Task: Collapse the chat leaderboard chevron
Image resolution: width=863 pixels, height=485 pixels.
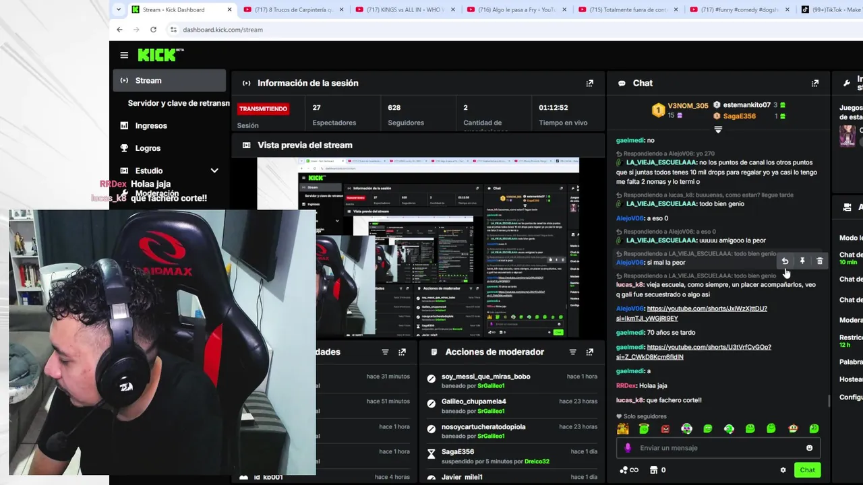Action: [718, 129]
